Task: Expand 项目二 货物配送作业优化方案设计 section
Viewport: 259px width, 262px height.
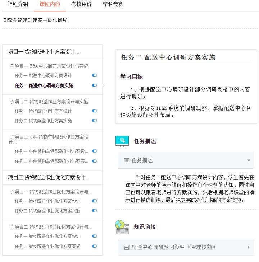Action: tap(49, 177)
